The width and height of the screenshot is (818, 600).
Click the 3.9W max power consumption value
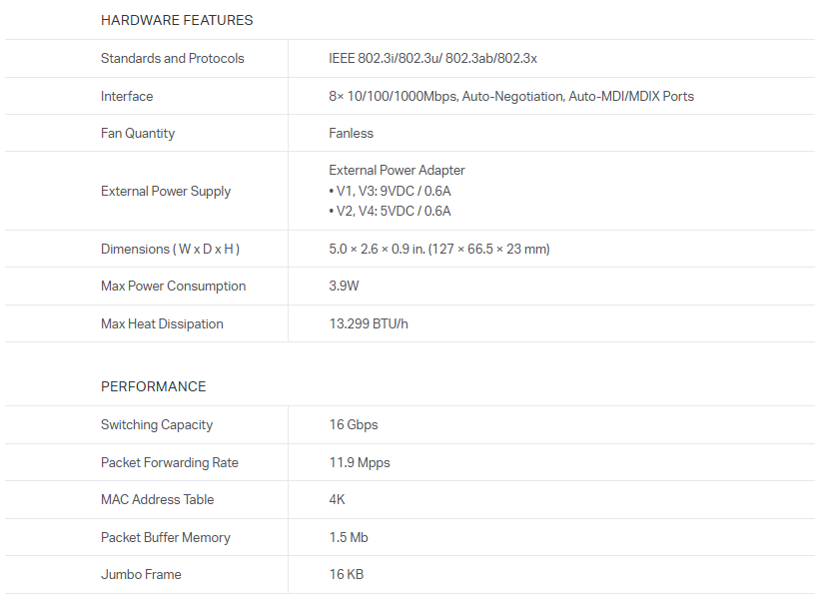tap(345, 287)
